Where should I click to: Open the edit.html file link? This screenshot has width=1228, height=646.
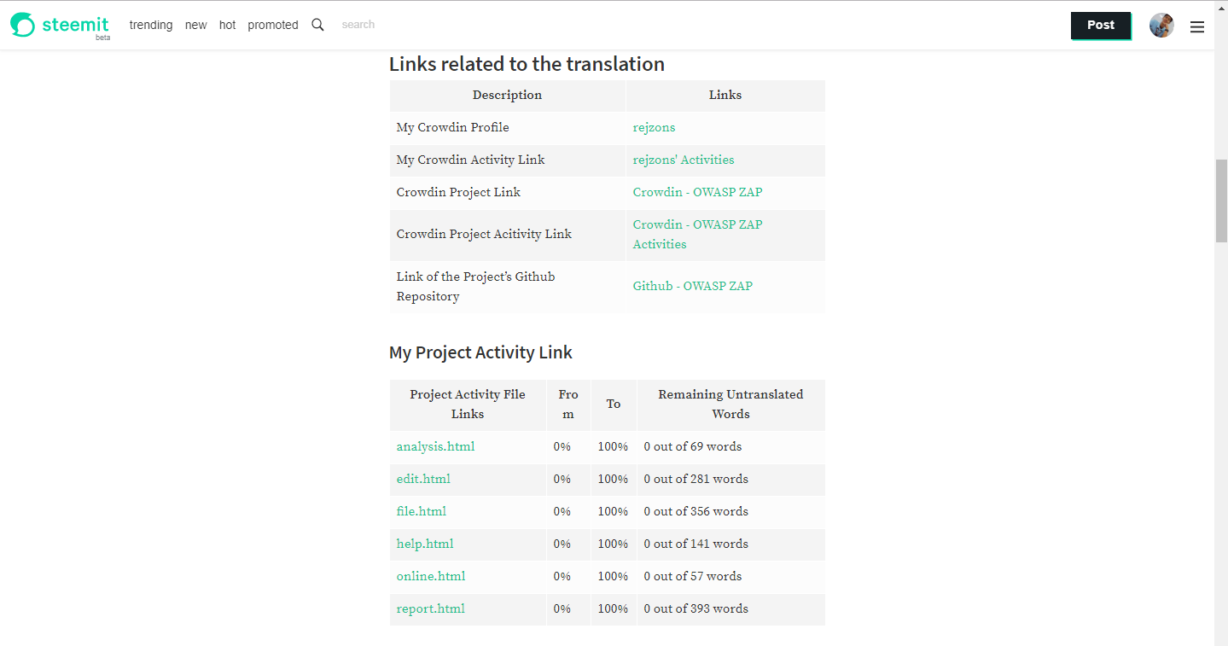[423, 479]
